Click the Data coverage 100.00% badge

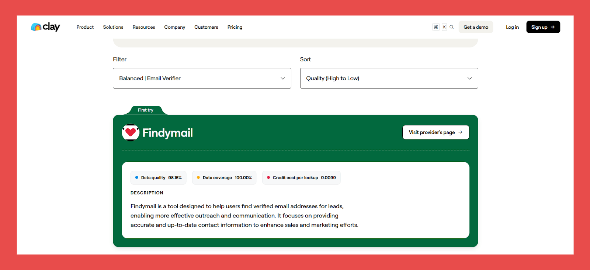pos(224,178)
